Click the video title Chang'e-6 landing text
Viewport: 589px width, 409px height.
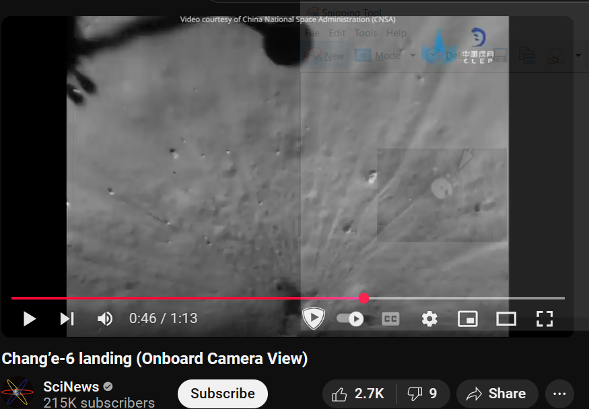pos(154,359)
